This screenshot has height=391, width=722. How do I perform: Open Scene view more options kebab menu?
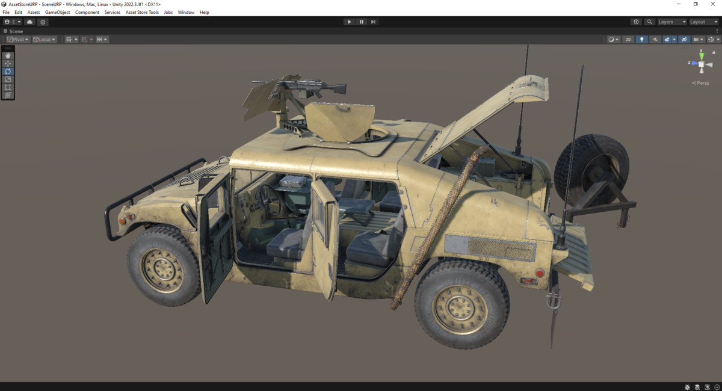point(717,31)
